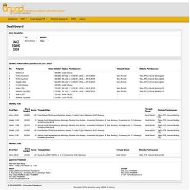Expand the Pusat Bahasa FIB dropdown
This screenshot has width=190, height=190.
pos(39,19)
